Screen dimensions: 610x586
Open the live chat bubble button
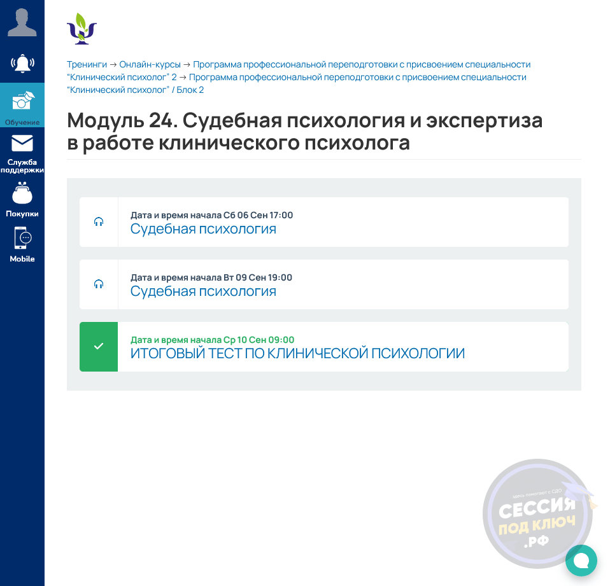tap(581, 561)
